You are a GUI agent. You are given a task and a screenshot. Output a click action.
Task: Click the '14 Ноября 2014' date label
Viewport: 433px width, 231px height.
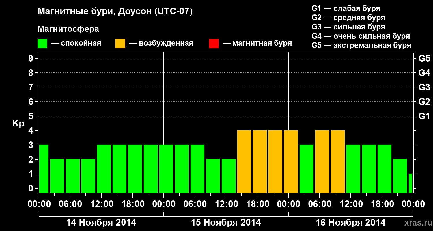click(101, 223)
